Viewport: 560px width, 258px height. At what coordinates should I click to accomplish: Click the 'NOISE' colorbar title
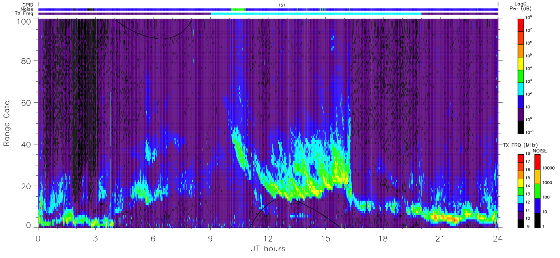click(540, 150)
